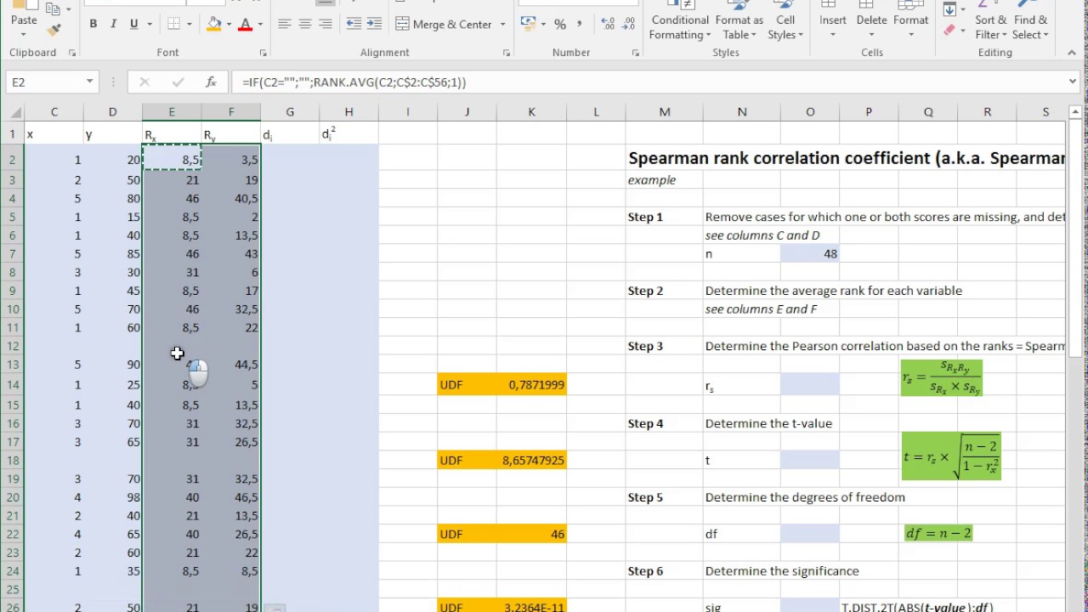The image size is (1088, 612).
Task: Click Increase Indent icon
Action: [377, 25]
